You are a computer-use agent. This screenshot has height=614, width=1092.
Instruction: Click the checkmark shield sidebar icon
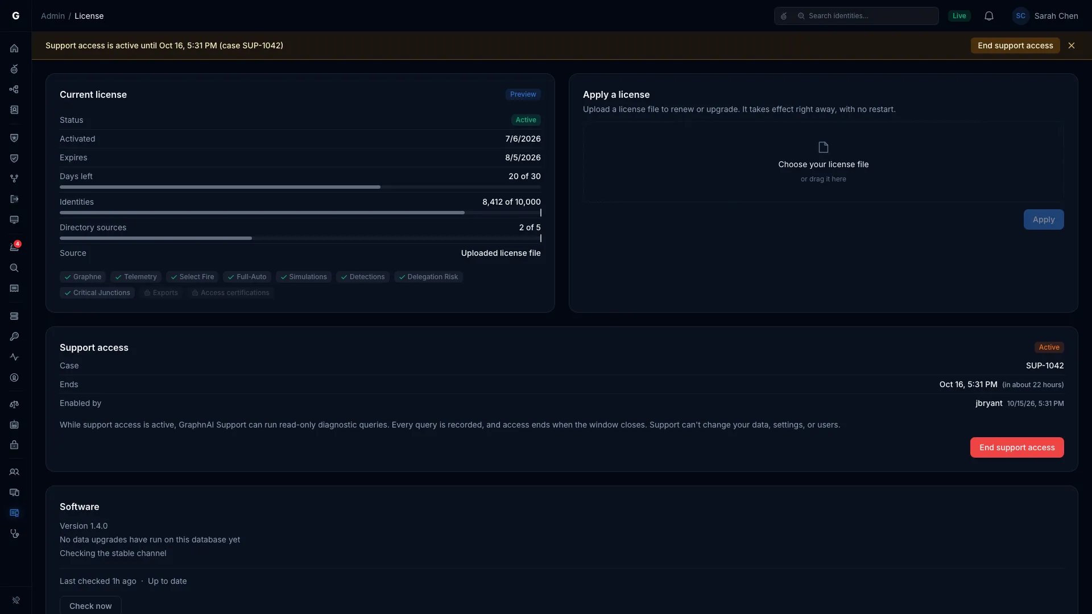tap(14, 158)
